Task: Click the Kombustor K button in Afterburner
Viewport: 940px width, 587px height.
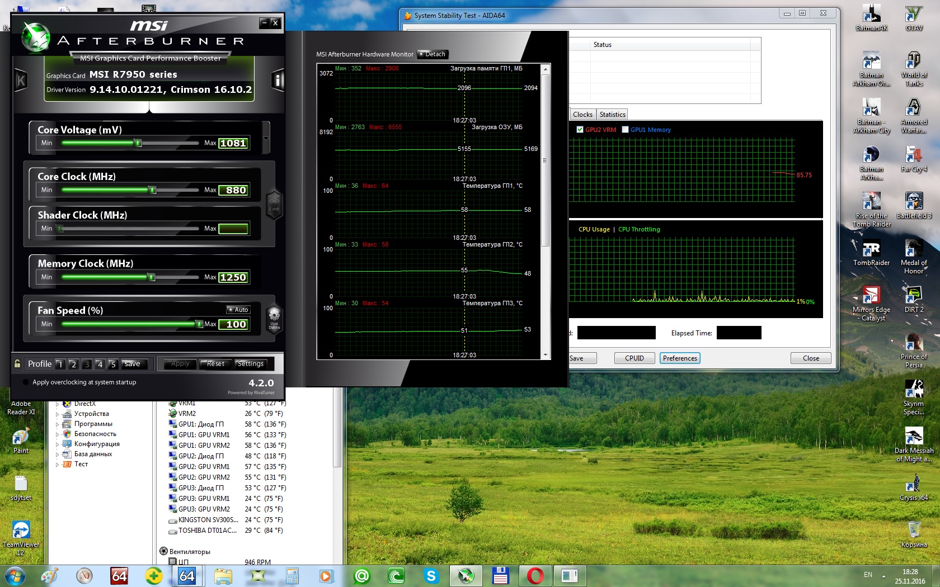Action: tap(21, 81)
